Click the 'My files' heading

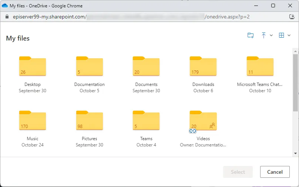point(18,38)
